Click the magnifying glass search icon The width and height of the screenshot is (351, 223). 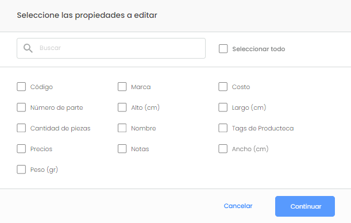[28, 48]
